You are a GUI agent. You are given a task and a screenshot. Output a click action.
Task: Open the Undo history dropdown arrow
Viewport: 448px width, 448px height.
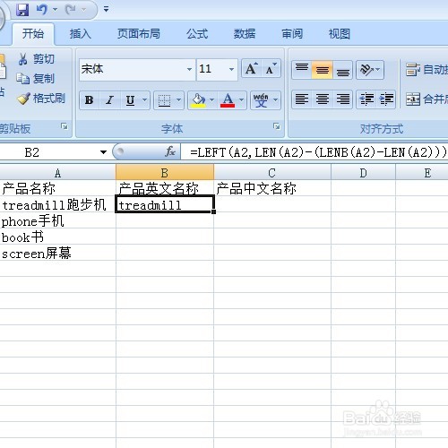pos(56,10)
